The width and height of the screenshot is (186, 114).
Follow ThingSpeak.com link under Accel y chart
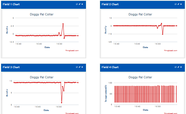[171, 51]
